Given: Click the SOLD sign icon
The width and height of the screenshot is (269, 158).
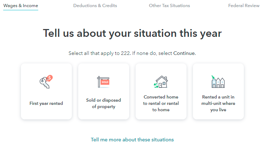Looking at the screenshot, I should pyautogui.click(x=103, y=82).
